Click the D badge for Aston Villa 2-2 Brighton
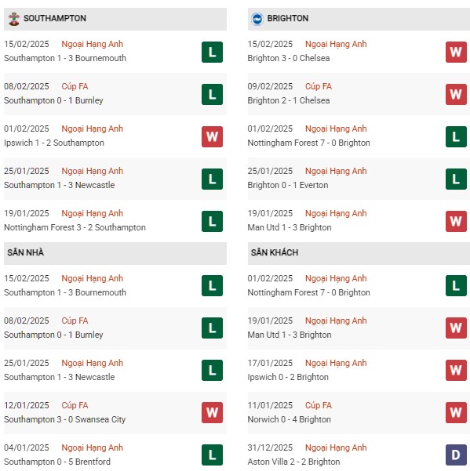The image size is (470, 471). [x=456, y=455]
